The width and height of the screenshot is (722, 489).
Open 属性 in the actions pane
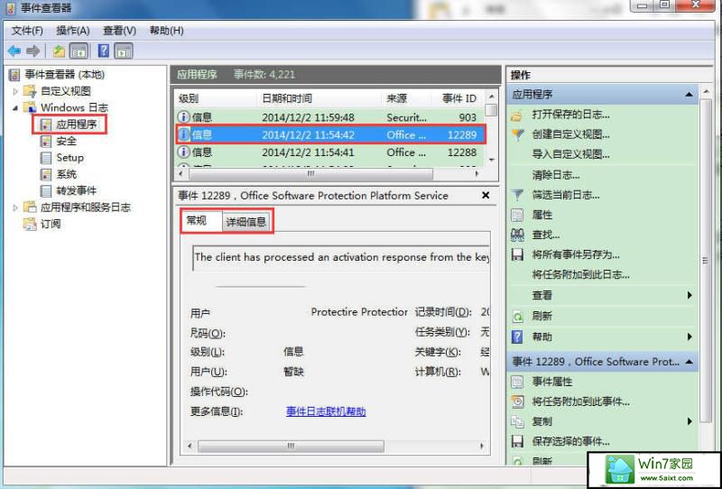(x=542, y=215)
